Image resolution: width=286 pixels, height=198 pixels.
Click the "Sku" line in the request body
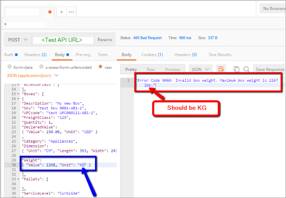tap(54, 108)
